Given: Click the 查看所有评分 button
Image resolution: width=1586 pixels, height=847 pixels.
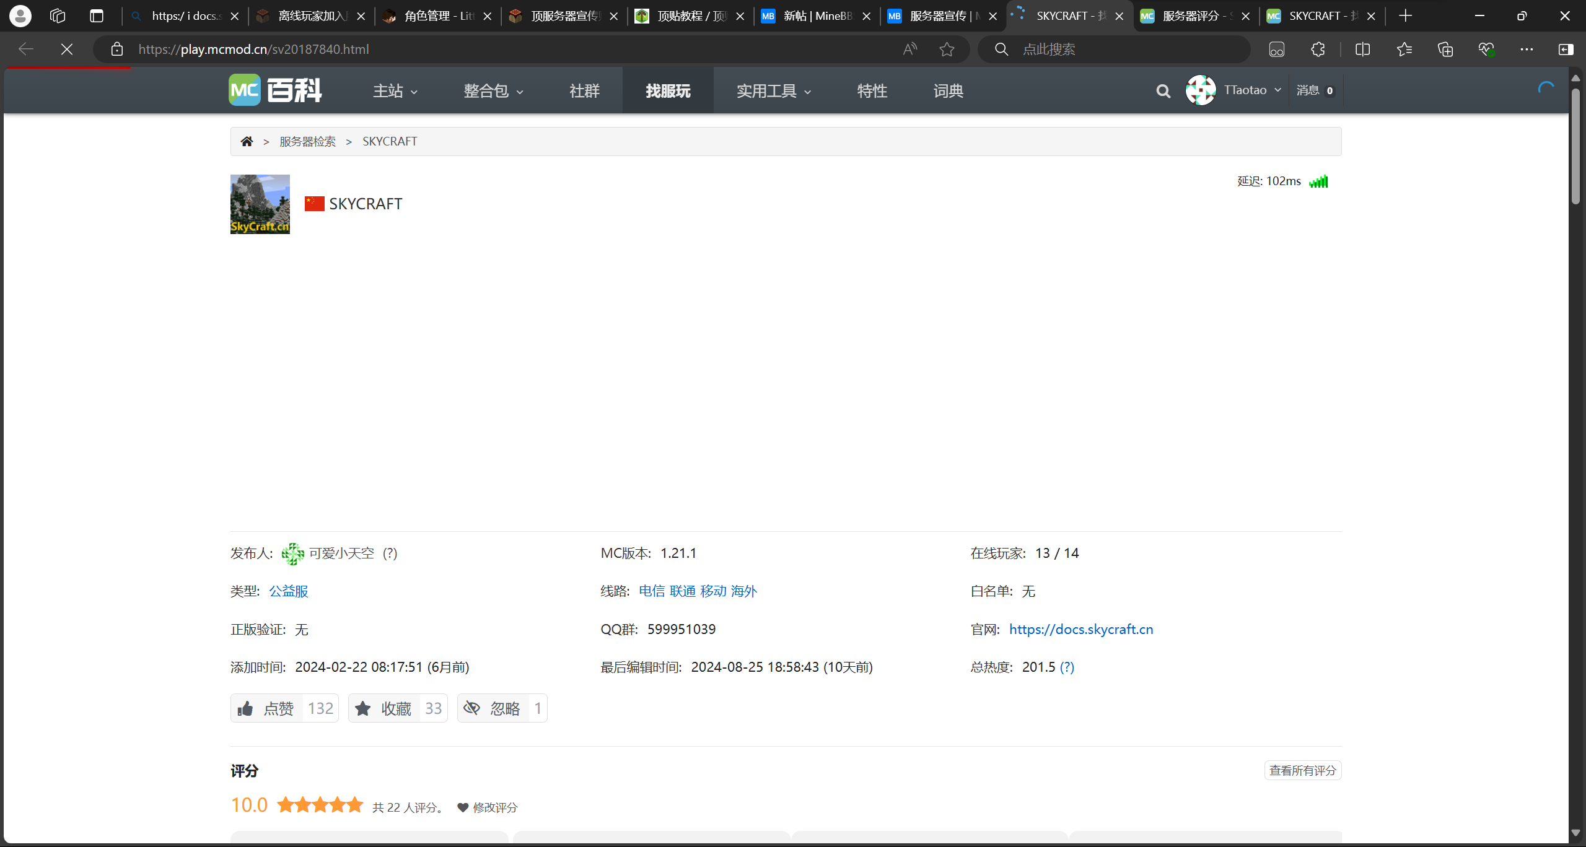Looking at the screenshot, I should 1303,770.
